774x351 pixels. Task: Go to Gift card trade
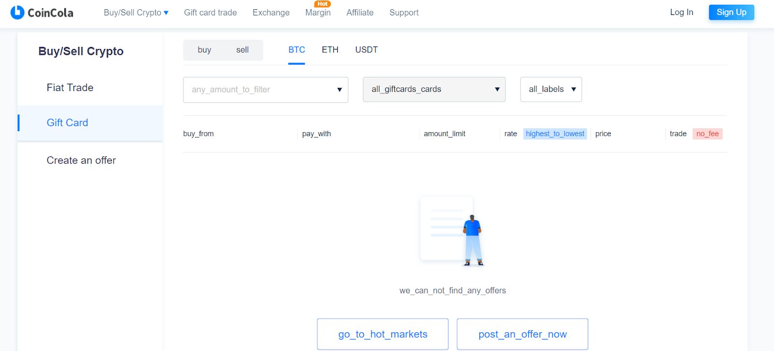(x=210, y=13)
